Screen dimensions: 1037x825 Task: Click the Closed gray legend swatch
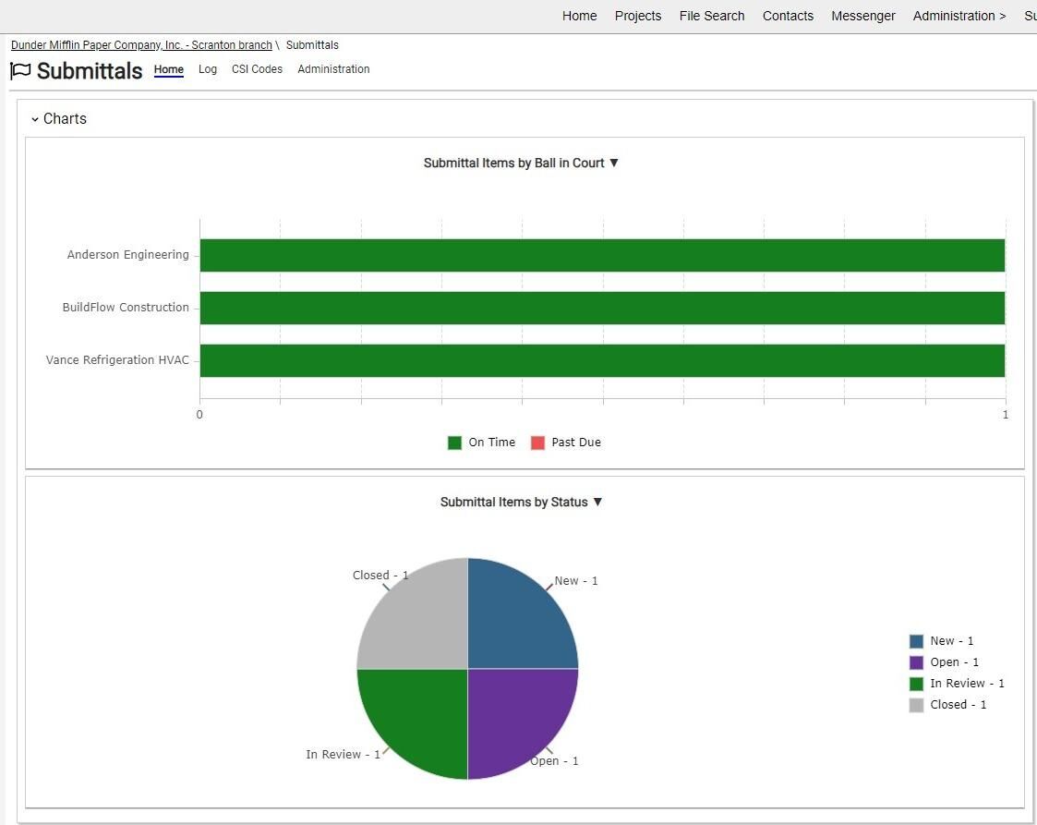click(916, 705)
